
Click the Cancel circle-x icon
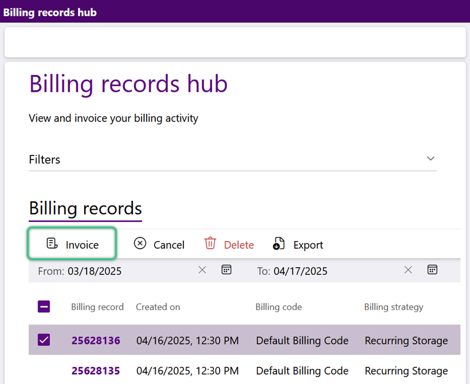pos(140,243)
